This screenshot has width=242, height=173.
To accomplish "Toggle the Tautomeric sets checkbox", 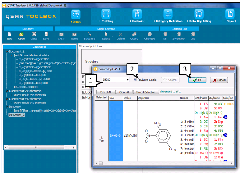I will [x=135, y=79].
